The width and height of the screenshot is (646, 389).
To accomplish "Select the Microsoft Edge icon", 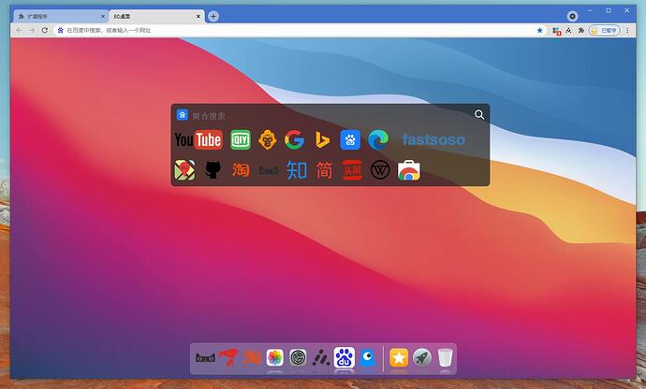I will [378, 140].
